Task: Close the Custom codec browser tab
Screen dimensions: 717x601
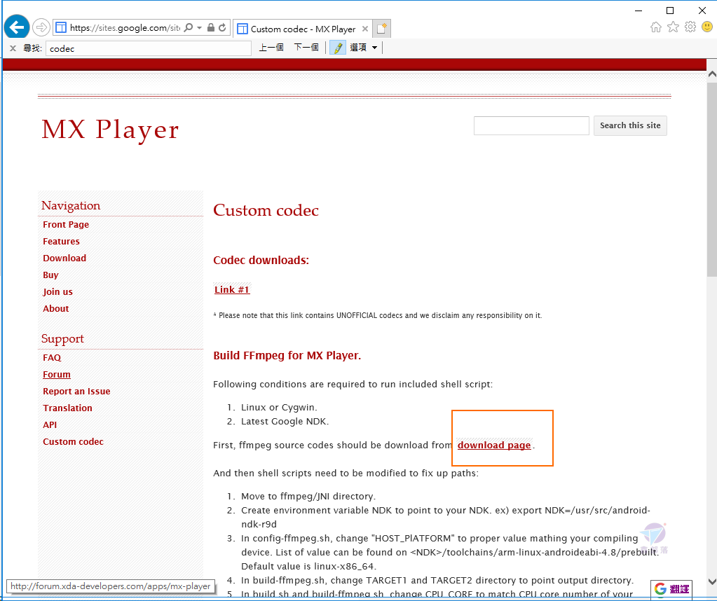Action: (365, 29)
